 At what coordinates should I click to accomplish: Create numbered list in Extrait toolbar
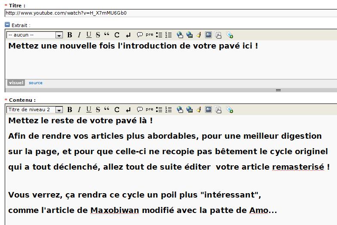(168, 35)
